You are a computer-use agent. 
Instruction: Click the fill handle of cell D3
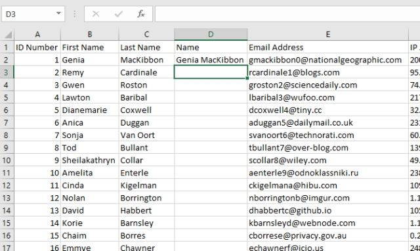[247, 78]
